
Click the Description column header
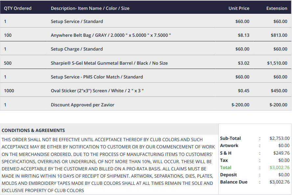[x=90, y=8]
